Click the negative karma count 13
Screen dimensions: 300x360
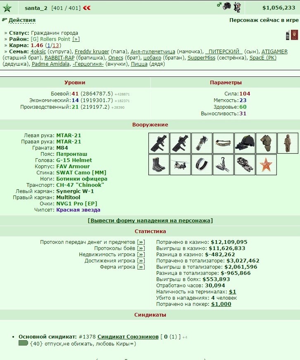pyautogui.click(x=55, y=45)
